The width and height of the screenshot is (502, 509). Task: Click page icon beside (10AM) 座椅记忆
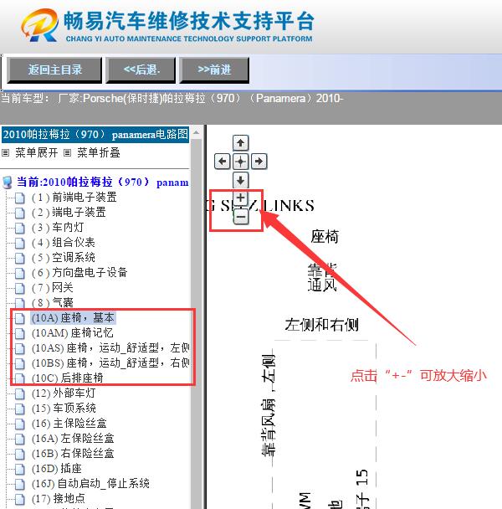pos(20,334)
